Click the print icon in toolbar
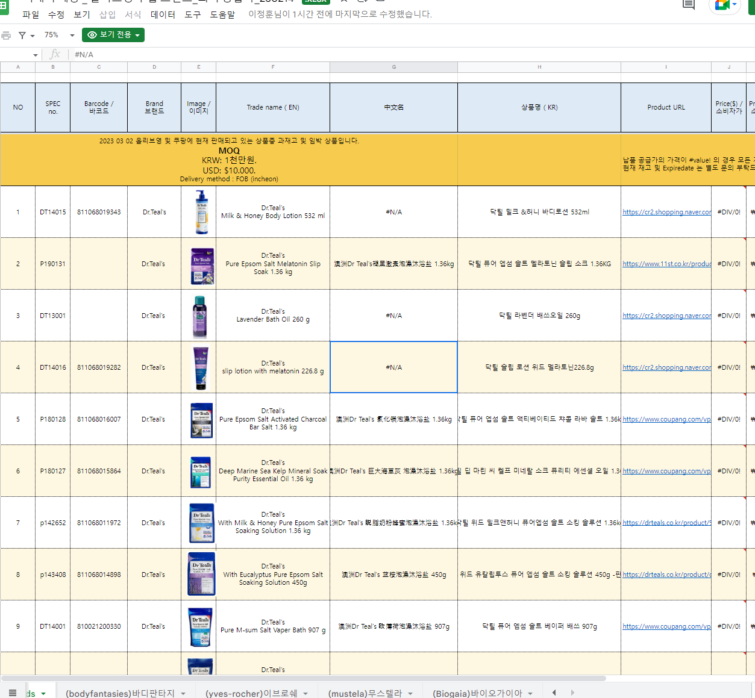755x698 pixels. 6,36
